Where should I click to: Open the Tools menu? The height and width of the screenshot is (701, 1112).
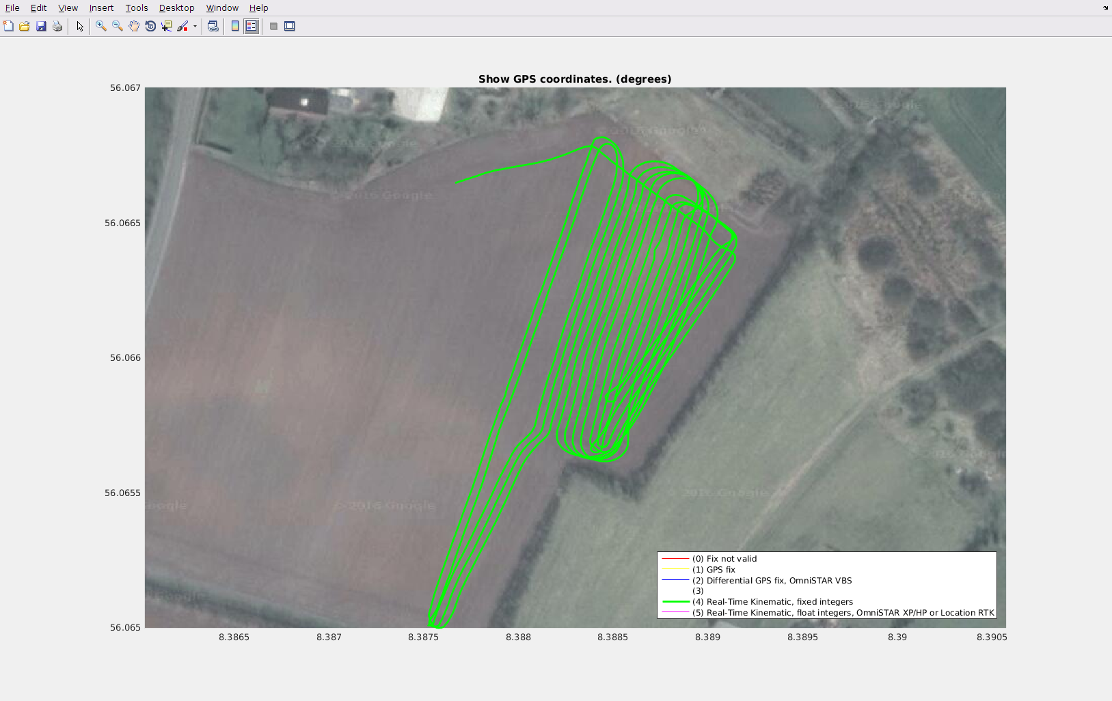coord(137,8)
